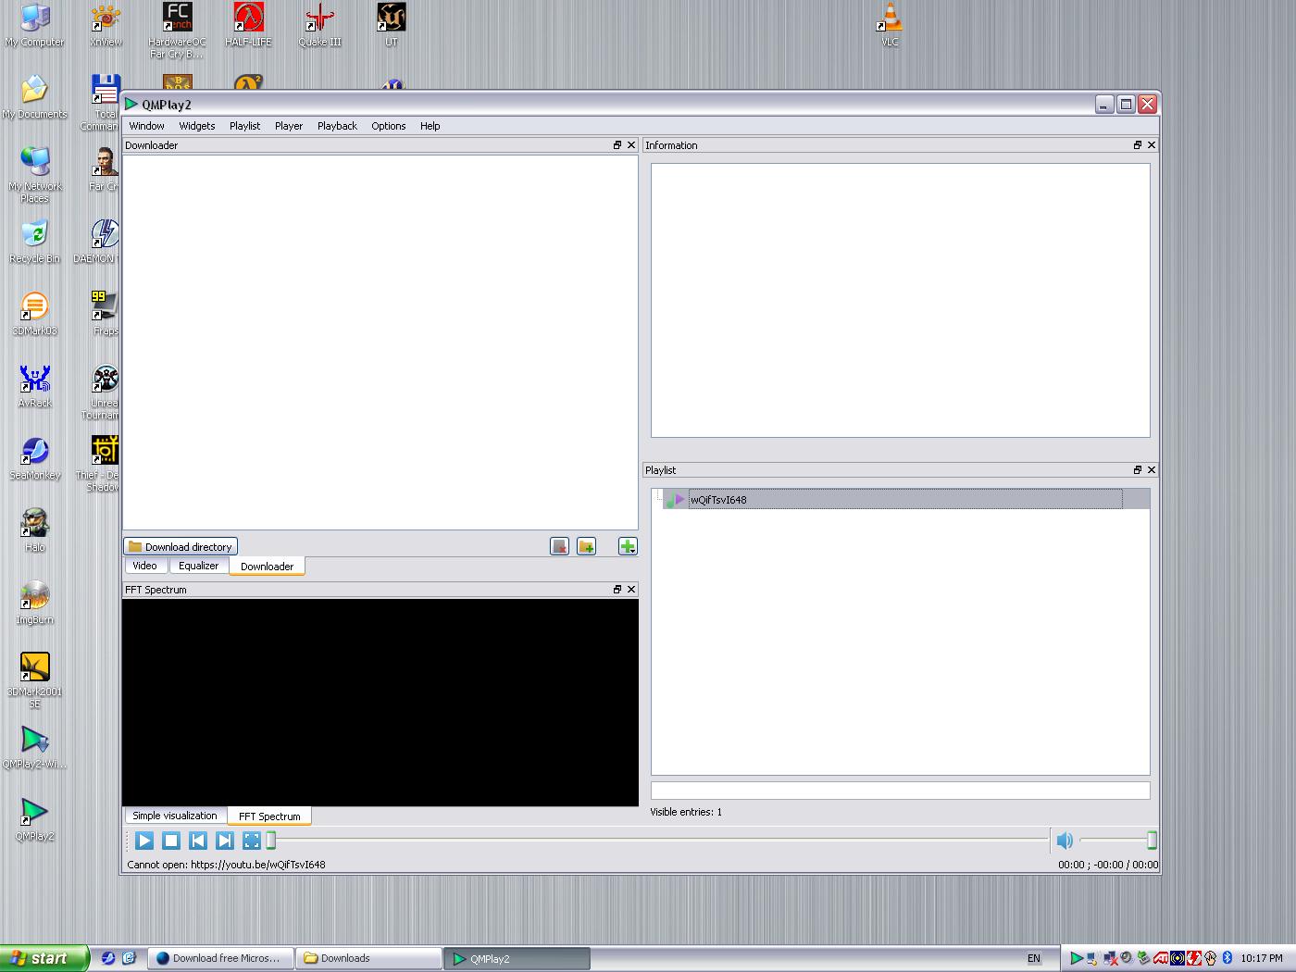Open the Widgets menu
The height and width of the screenshot is (972, 1296).
pyautogui.click(x=197, y=126)
